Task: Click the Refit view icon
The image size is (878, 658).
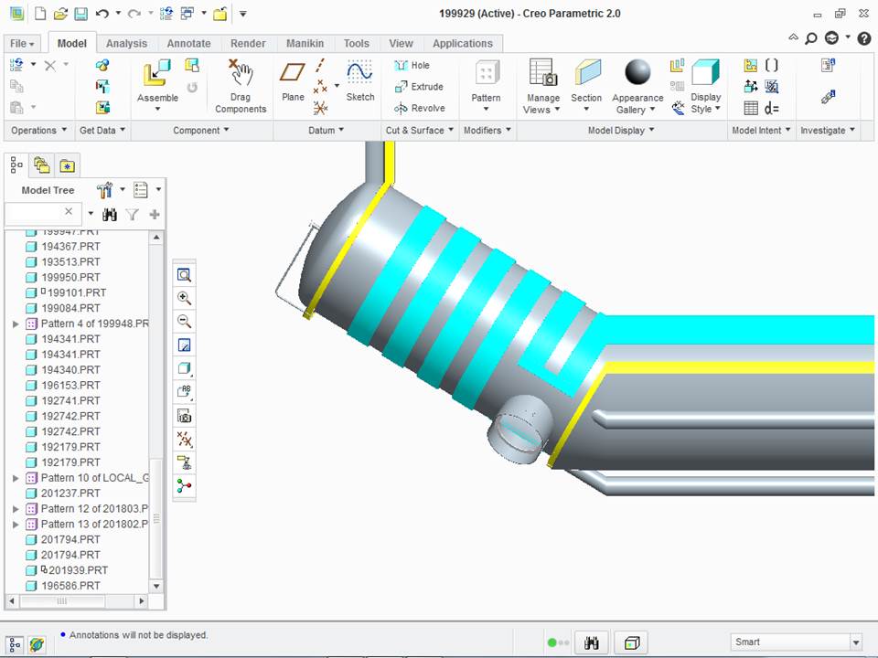Action: point(184,275)
